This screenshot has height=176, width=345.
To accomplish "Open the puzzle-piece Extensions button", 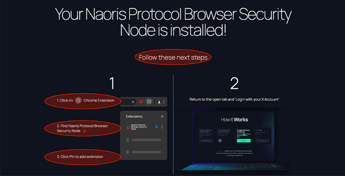I will [x=149, y=102].
